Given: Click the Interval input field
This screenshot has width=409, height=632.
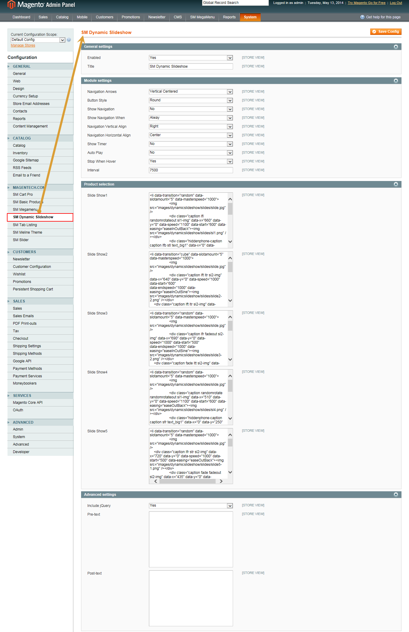Looking at the screenshot, I should [191, 170].
